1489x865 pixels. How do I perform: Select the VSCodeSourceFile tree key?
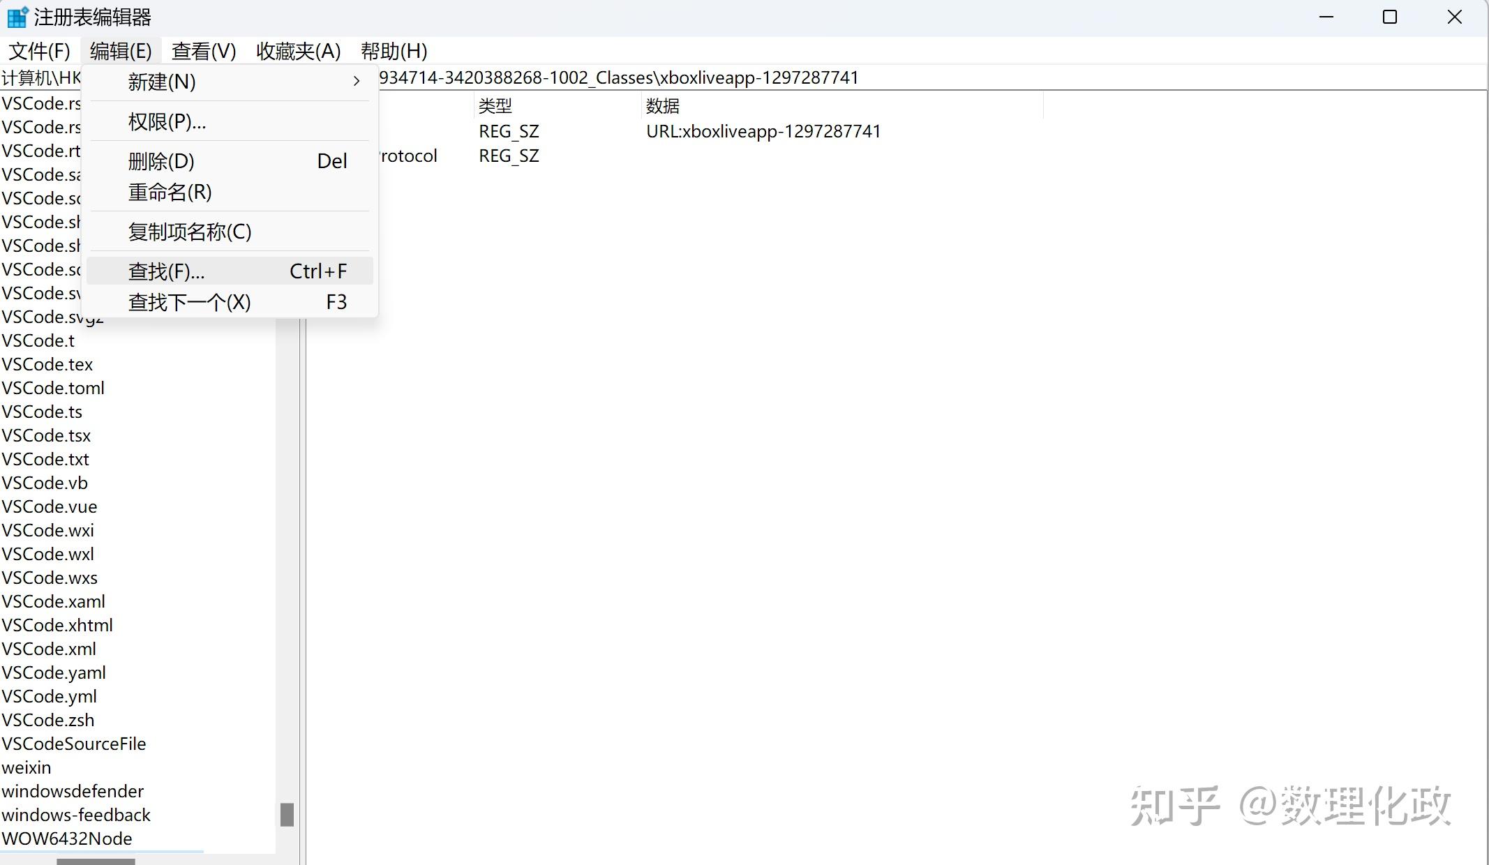tap(74, 744)
